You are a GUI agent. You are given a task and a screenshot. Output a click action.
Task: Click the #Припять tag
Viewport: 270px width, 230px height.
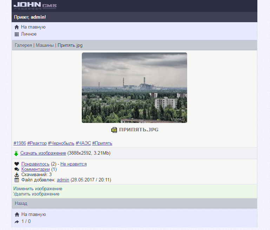click(x=102, y=143)
